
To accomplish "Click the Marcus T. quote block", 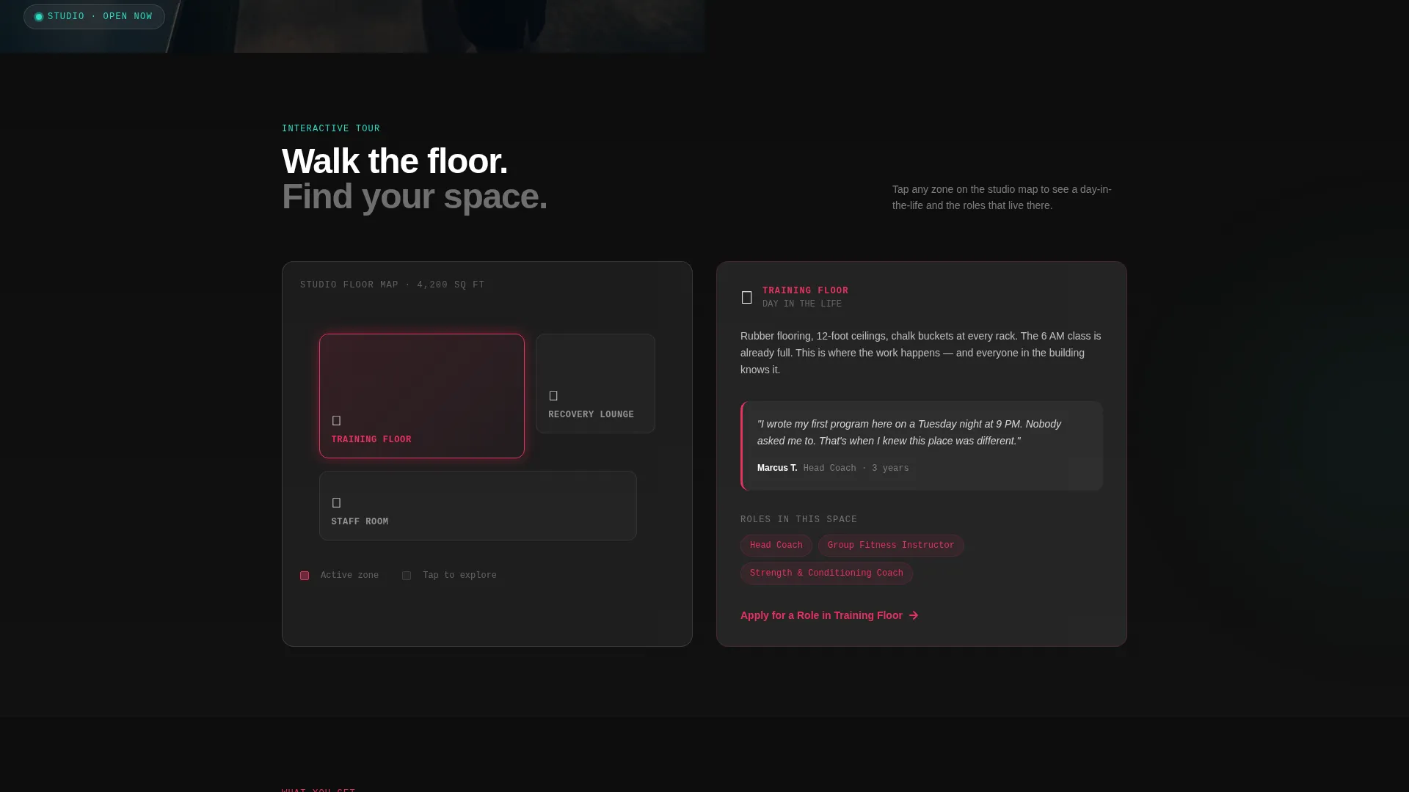I will (922, 446).
